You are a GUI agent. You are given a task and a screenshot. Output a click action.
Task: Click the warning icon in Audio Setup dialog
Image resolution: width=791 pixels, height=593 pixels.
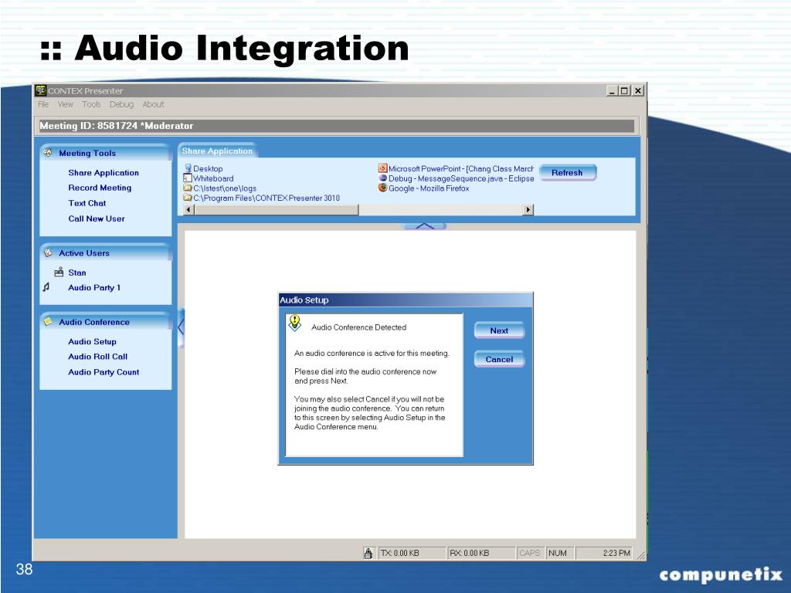pyautogui.click(x=294, y=323)
